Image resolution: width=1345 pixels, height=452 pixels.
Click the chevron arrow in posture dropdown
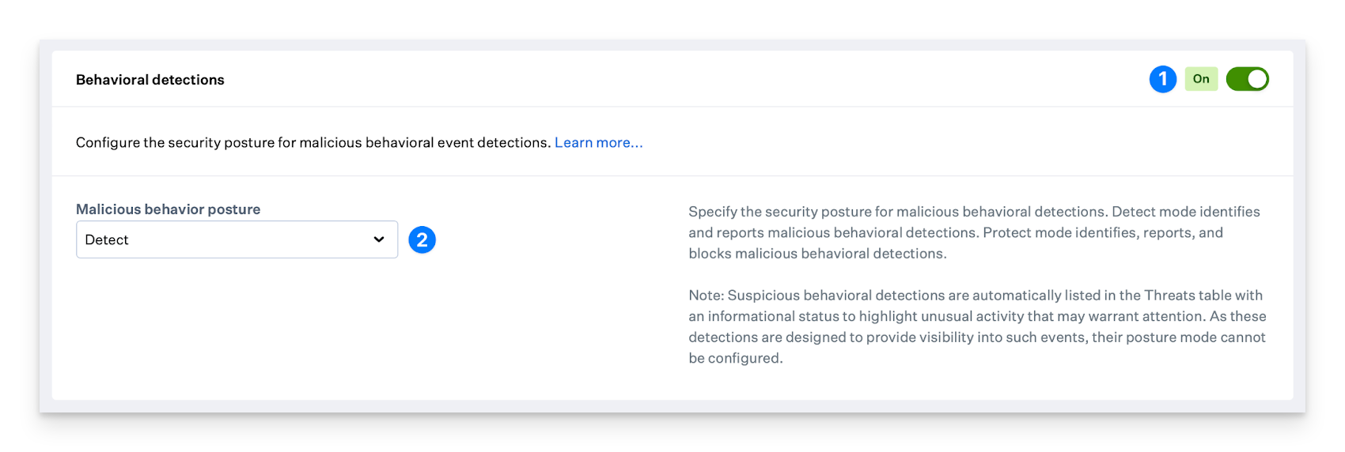pos(379,239)
